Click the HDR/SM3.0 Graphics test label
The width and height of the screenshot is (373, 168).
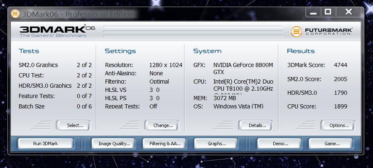pyautogui.click(x=45, y=86)
